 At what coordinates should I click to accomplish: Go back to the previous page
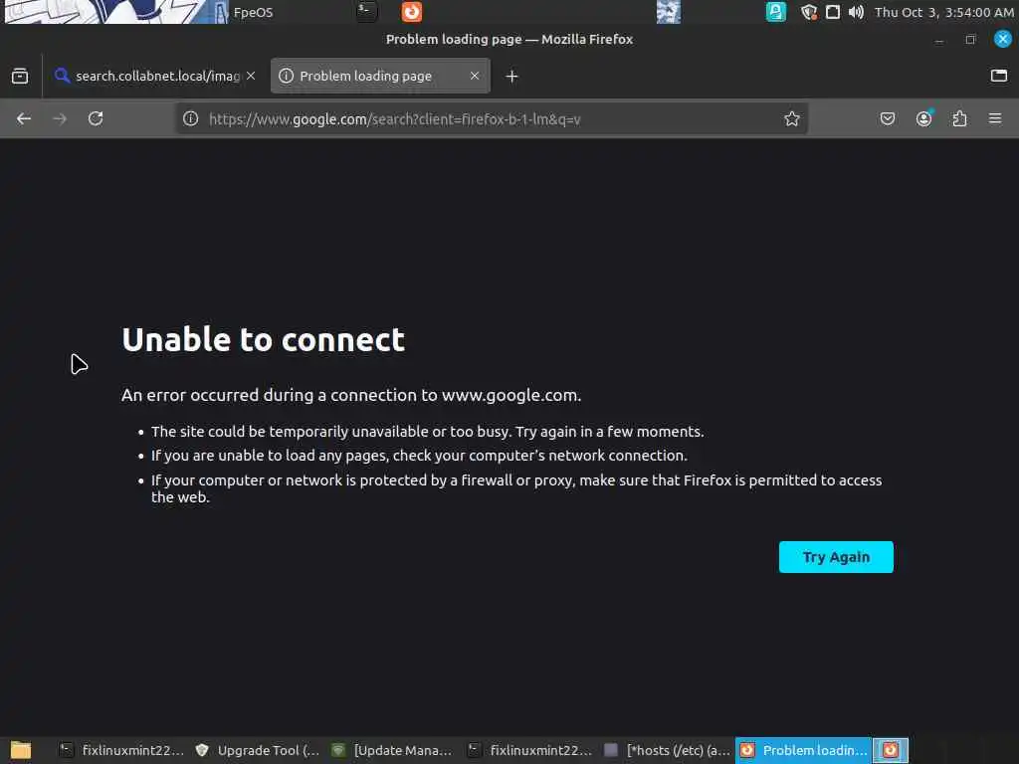(x=24, y=119)
